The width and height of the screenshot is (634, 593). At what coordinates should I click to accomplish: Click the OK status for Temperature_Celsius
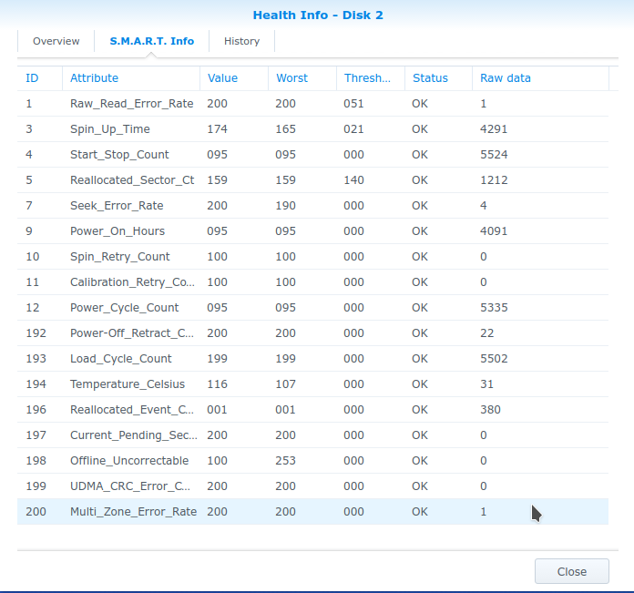420,383
